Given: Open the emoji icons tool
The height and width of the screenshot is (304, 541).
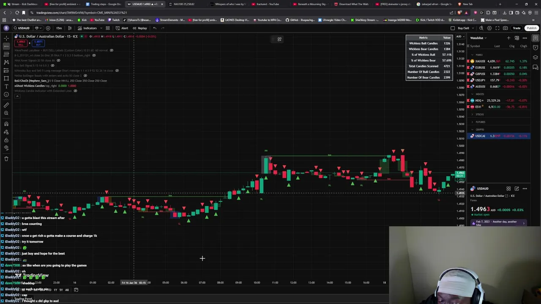Looking at the screenshot, I should click(x=6, y=94).
